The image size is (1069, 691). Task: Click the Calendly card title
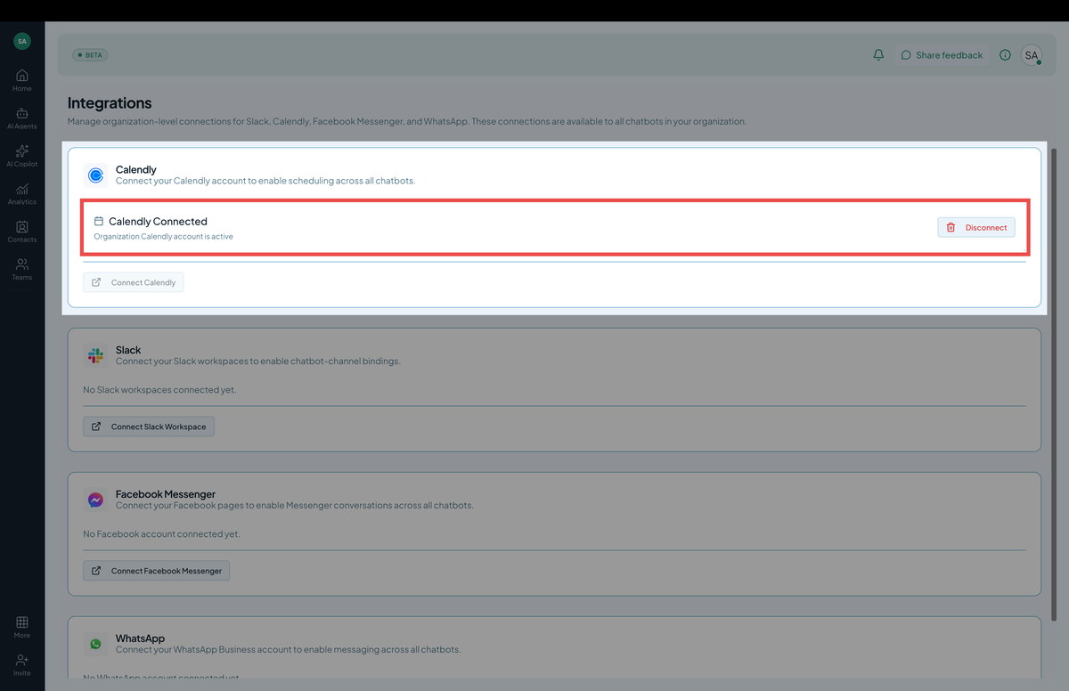click(x=136, y=169)
